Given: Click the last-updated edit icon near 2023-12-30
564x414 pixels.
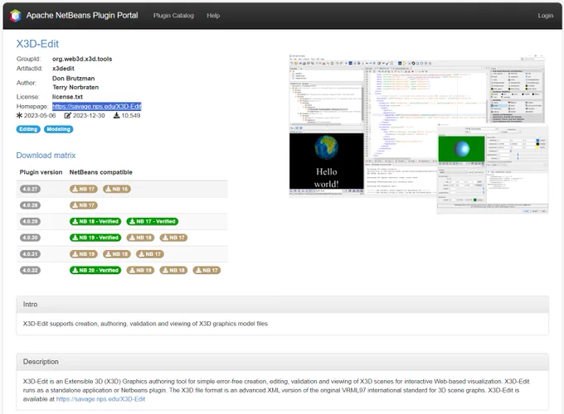Looking at the screenshot, I should tap(68, 116).
